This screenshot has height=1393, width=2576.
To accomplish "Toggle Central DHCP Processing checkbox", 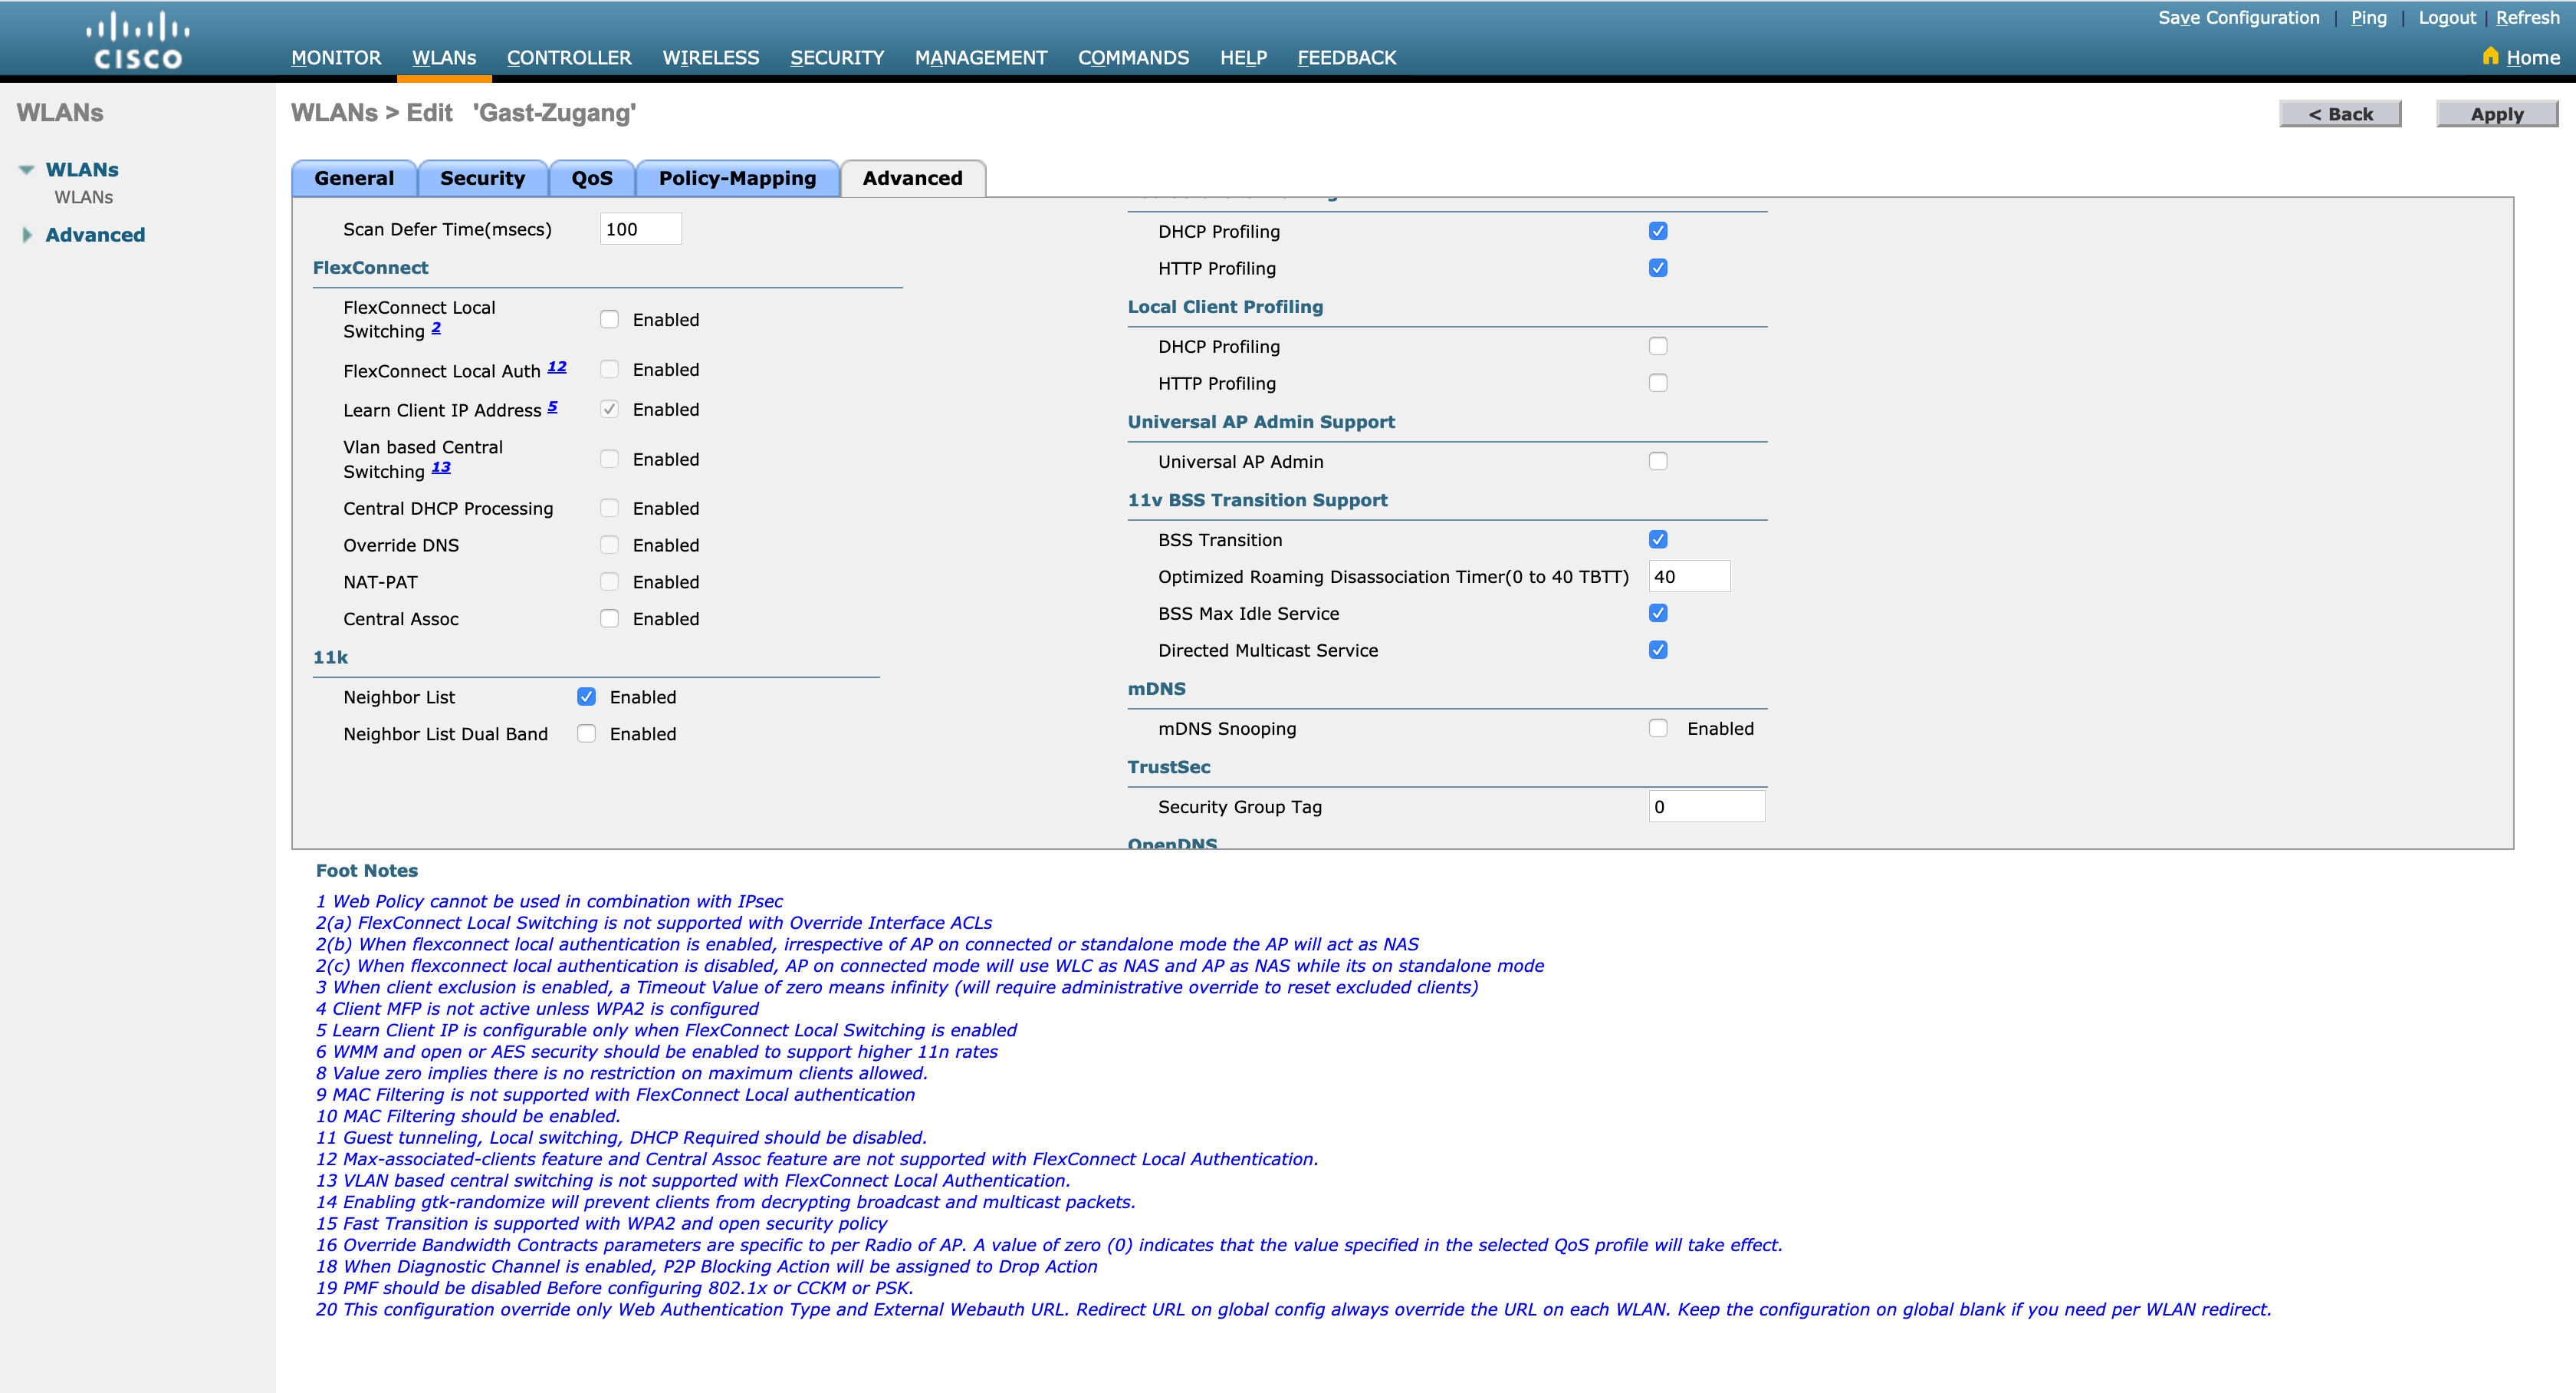I will (609, 509).
